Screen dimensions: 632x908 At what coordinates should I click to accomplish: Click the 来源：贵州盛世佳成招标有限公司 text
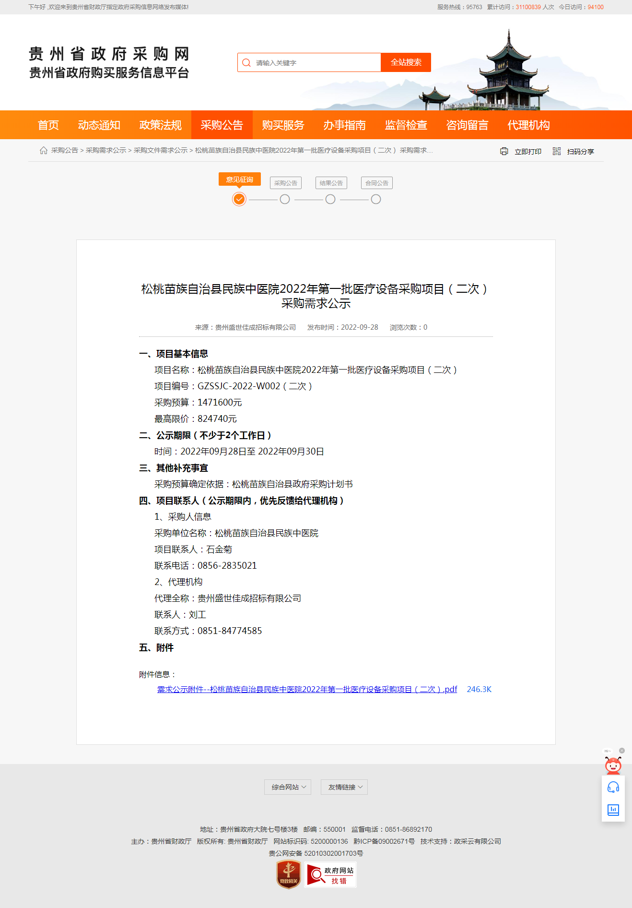[246, 327]
